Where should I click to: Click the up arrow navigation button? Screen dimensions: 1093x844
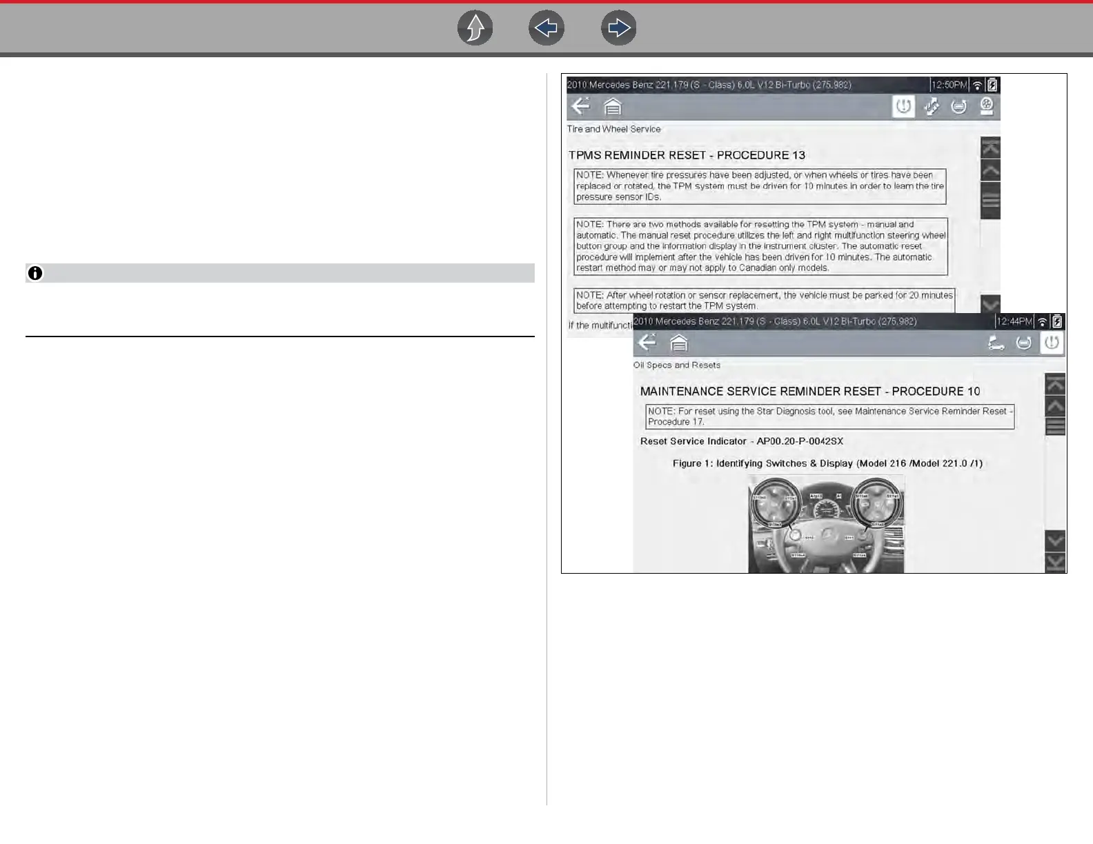click(x=475, y=28)
